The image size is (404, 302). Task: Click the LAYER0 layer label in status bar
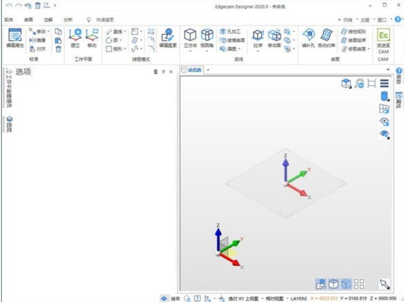[299, 298]
